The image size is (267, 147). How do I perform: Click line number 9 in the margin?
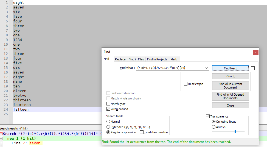(x=7, y=40)
